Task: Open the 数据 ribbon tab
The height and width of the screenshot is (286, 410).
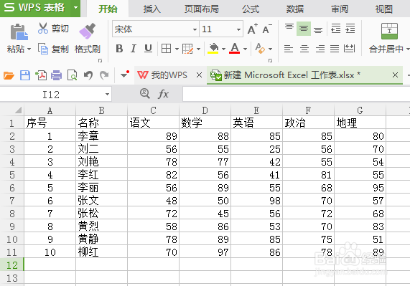Action: coord(295,9)
